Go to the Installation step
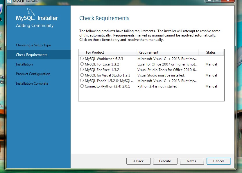 click(x=24, y=64)
